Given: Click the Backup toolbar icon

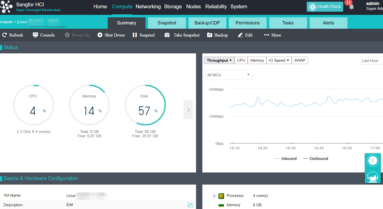Looking at the screenshot, I should pyautogui.click(x=210, y=35).
